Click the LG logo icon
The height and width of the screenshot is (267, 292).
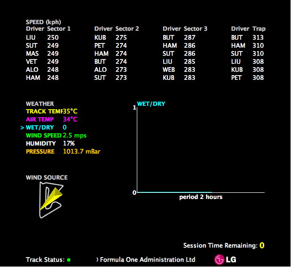point(225,259)
